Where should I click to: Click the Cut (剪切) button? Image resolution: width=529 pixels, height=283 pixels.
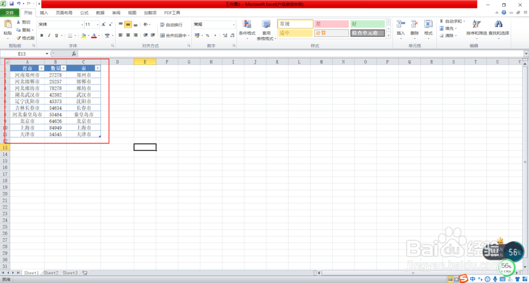[24, 22]
